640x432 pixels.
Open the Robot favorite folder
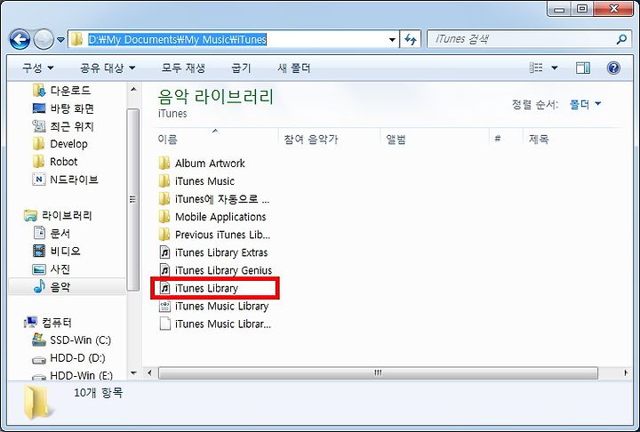pyautogui.click(x=55, y=162)
